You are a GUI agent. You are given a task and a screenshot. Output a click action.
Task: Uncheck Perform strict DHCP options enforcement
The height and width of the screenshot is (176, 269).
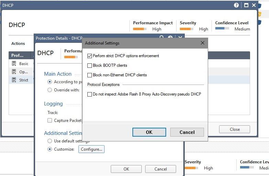click(90, 56)
